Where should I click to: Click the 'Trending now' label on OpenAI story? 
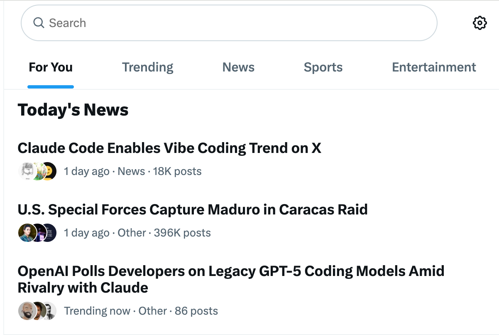click(x=97, y=311)
